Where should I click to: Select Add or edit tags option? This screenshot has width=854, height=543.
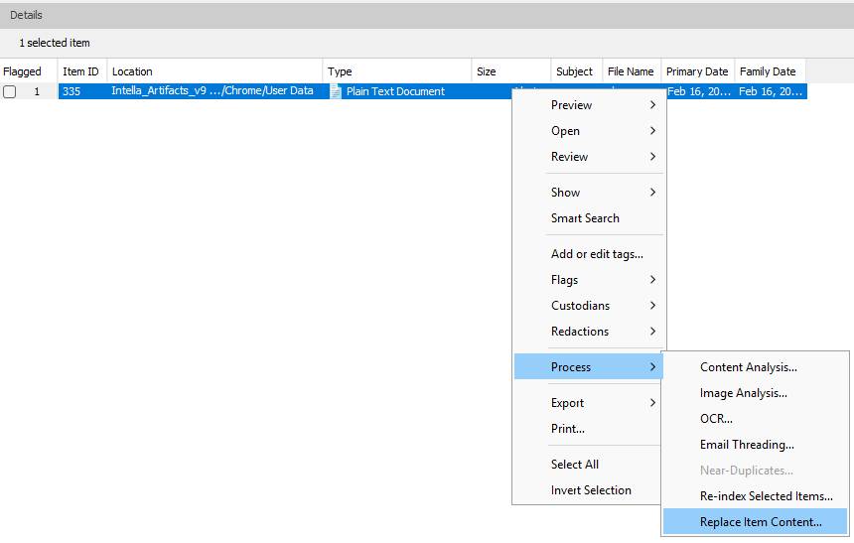pos(597,254)
